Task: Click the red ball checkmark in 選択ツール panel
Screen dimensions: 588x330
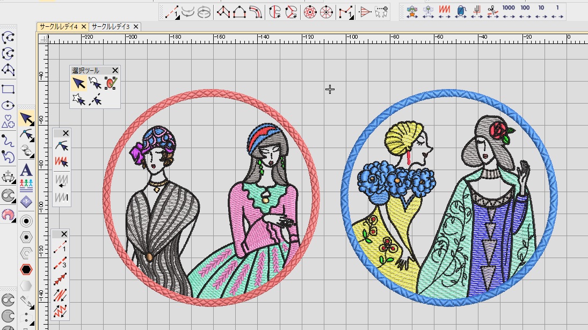Action: coord(111,83)
